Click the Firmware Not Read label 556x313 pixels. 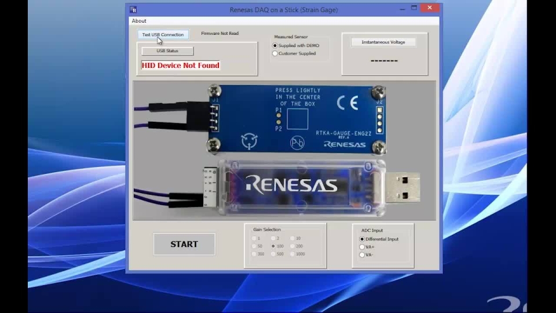coord(220,34)
